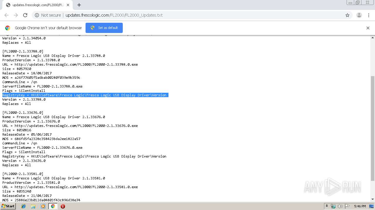Image resolution: width=375 pixels, height=210 pixels.
Task: Click MD5 a26f77605f5a6bab00280f039e9b359c line
Action: [x=41, y=78]
